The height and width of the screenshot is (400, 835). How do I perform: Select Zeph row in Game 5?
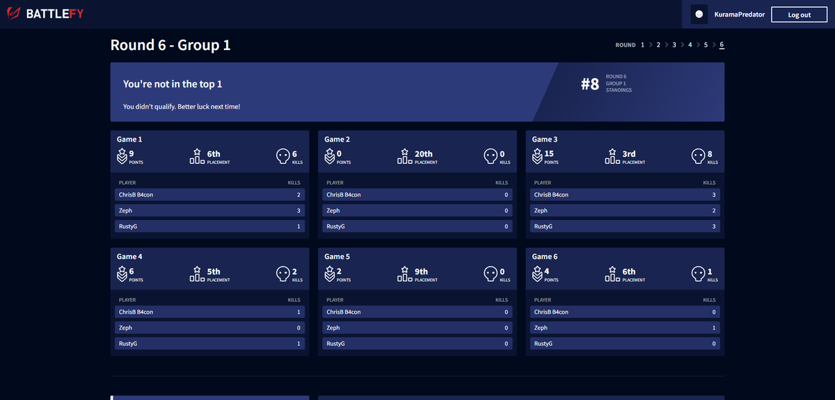417,328
